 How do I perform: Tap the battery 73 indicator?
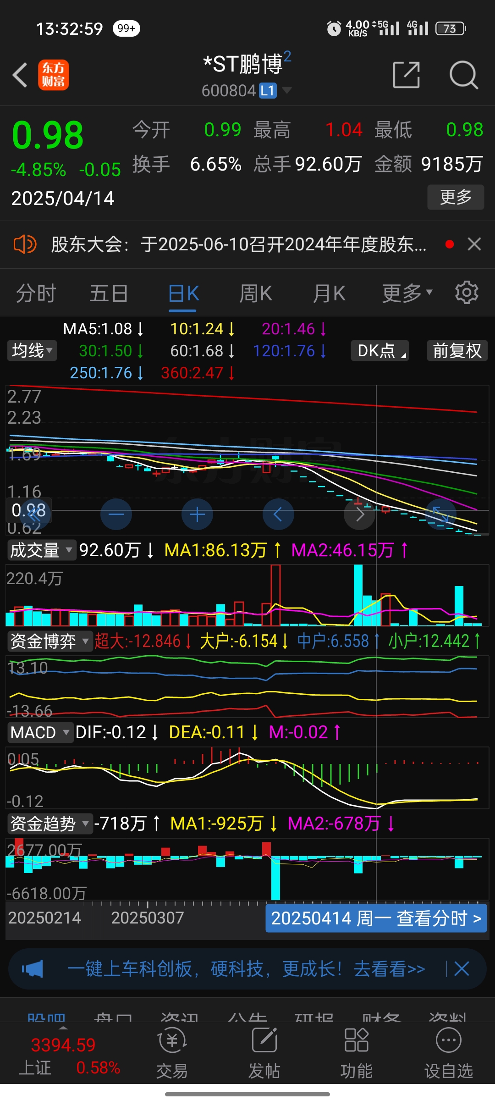pyautogui.click(x=451, y=28)
